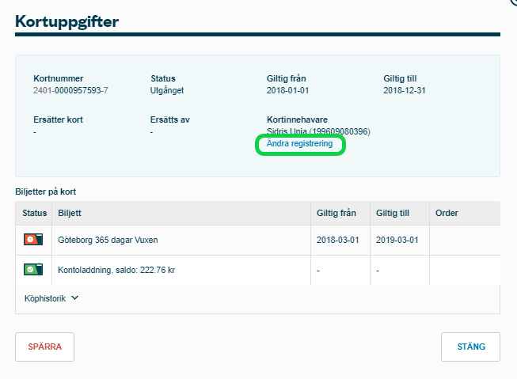The image size is (517, 379).
Task: Click the Giltig från table column header
Action: tap(336, 213)
